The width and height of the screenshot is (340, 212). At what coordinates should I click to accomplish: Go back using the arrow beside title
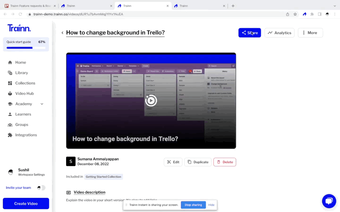tap(62, 33)
